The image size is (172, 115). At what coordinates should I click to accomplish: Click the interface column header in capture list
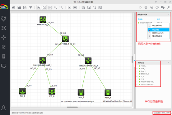coord(158,19)
